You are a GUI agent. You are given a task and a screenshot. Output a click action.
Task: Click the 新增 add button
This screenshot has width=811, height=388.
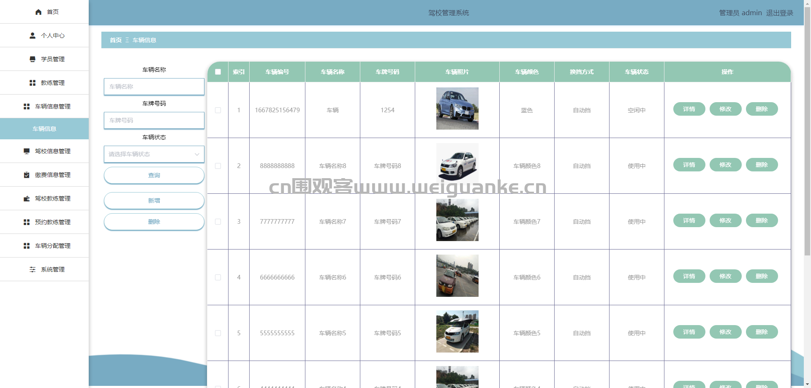pyautogui.click(x=154, y=201)
